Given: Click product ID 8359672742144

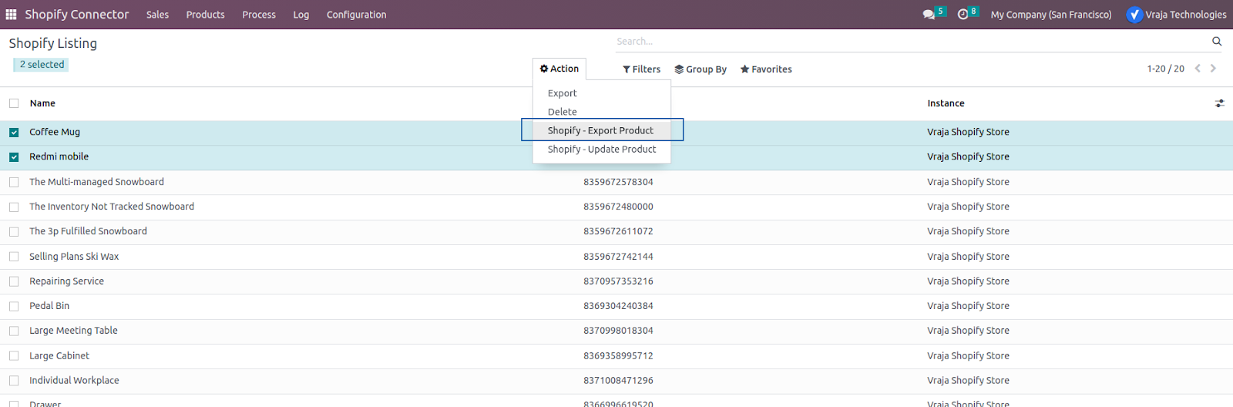Looking at the screenshot, I should [618, 257].
